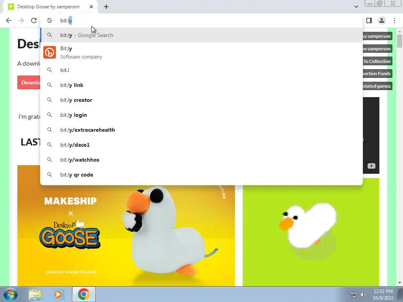
Task: Click the volume speaker tray icon
Action: click(363, 295)
